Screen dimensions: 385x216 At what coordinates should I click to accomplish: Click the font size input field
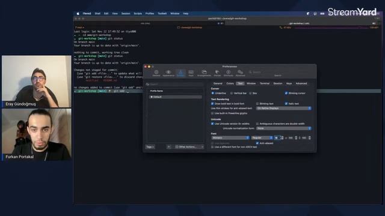click(x=277, y=138)
